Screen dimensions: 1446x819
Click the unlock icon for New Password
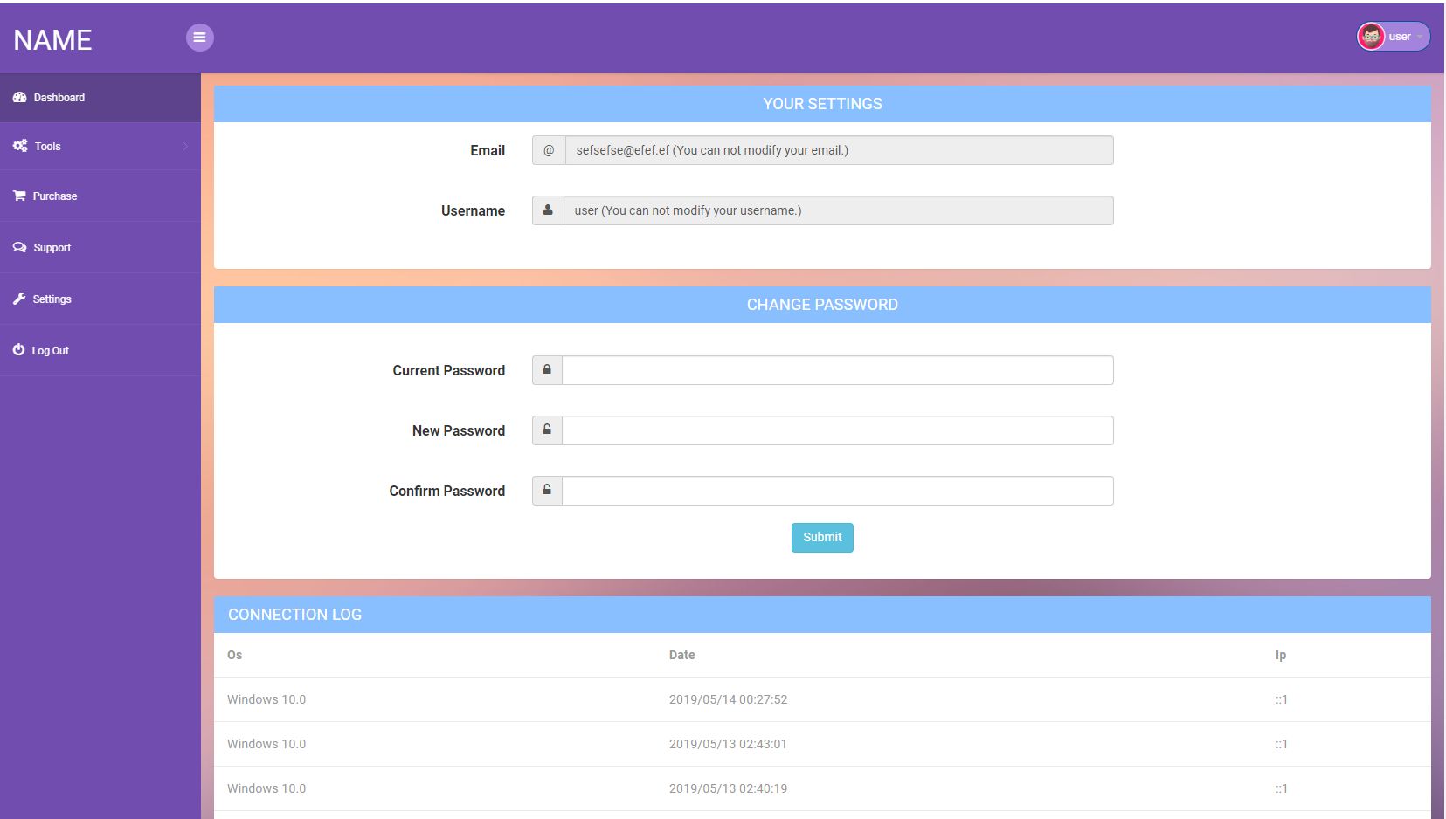tap(547, 430)
